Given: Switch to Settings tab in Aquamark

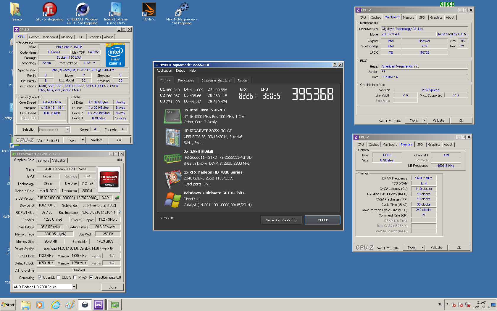Looking at the screenshot, I should (186, 80).
